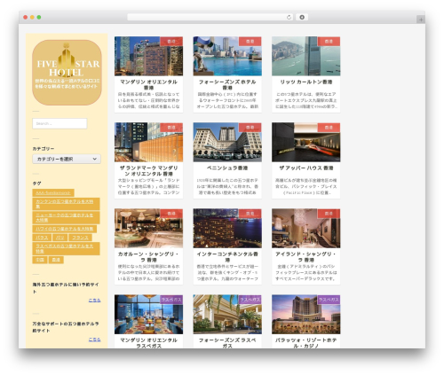Click ラスベガス badge on パラッツォ card
The height and width of the screenshot is (375, 444).
coord(329,300)
